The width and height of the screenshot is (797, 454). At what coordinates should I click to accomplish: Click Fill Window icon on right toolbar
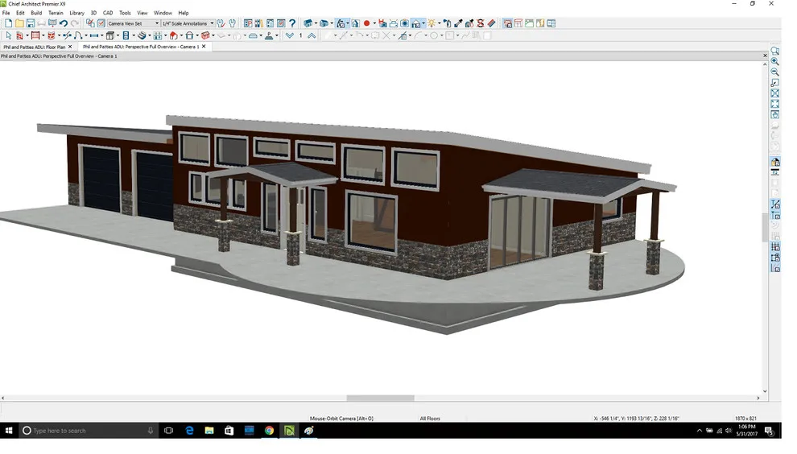(x=775, y=104)
